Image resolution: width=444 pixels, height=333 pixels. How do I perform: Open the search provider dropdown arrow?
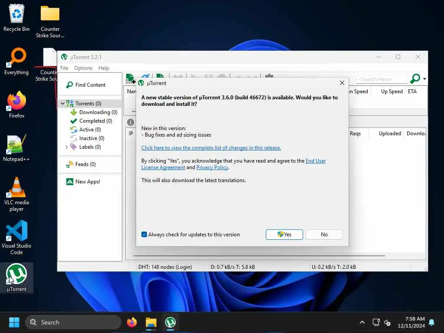point(424,79)
